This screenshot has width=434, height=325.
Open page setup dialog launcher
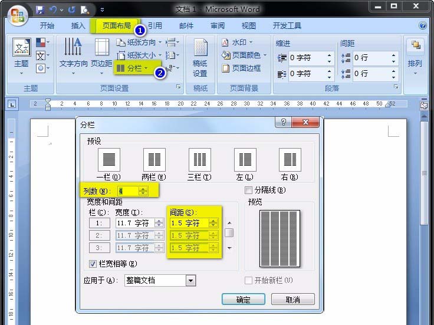pos(179,87)
